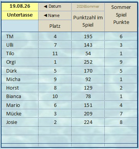
Task: Select Tilo's score cell 54
Action: tap(88, 53)
